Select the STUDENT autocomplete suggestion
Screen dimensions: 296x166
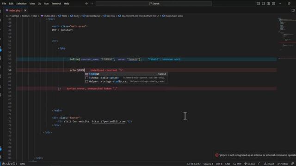click(126, 74)
